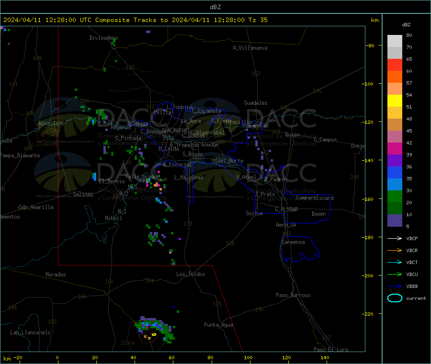This screenshot has width=431, height=364.
Task: Click the blue VBBB arrow legend icon
Action: click(x=395, y=287)
